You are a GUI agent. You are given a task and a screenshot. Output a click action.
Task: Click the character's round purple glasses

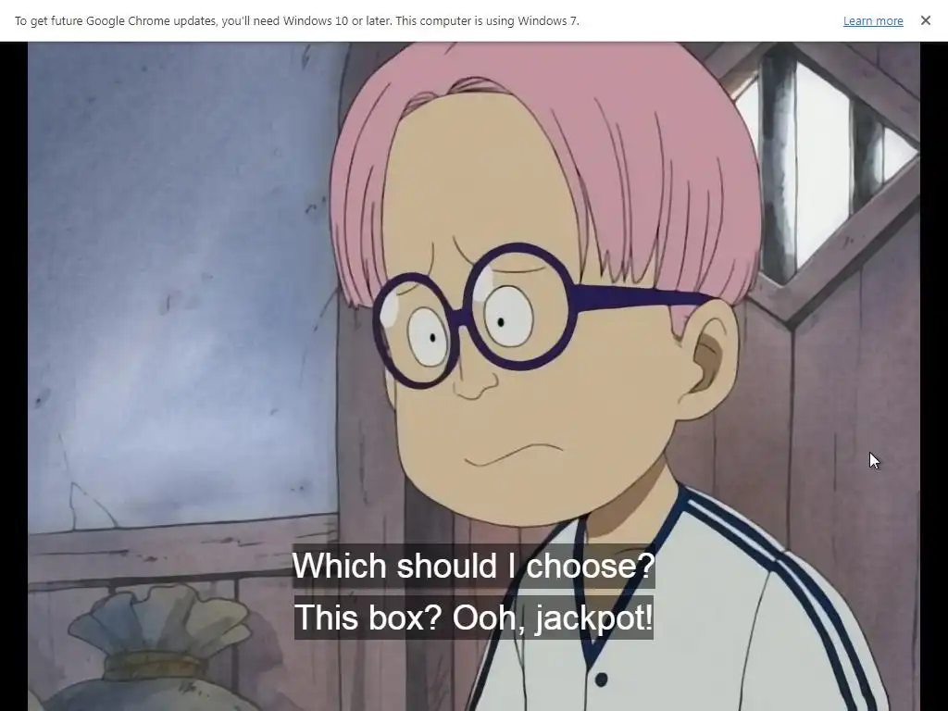[483, 315]
